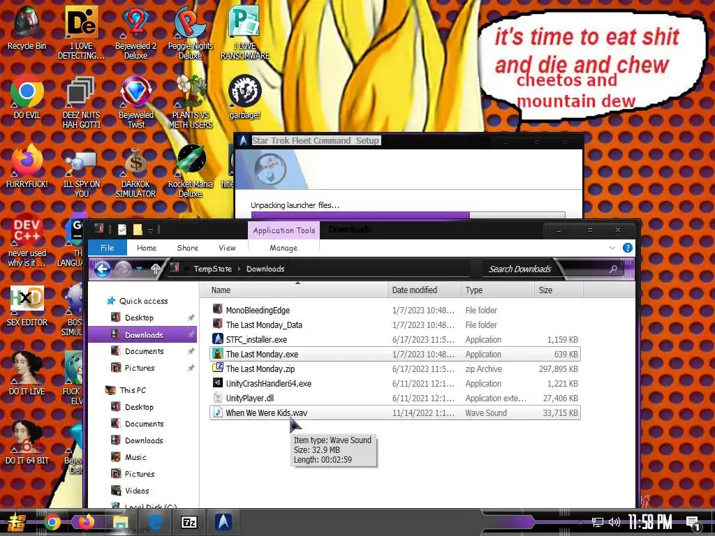Open the Bejeweled Twist shortcut
This screenshot has height=536, width=715.
click(136, 102)
